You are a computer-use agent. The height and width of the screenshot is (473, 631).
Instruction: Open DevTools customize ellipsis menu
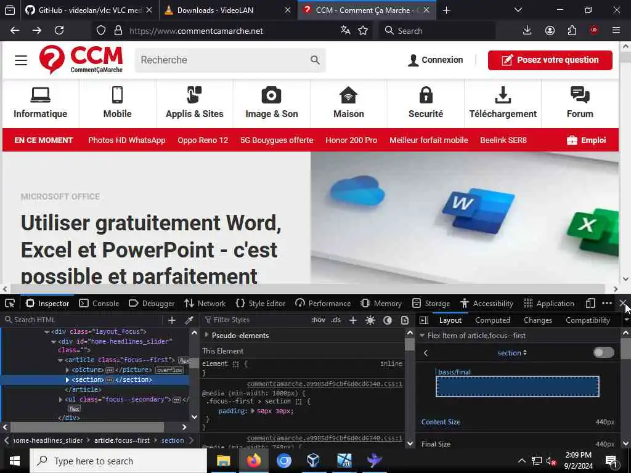tap(607, 303)
